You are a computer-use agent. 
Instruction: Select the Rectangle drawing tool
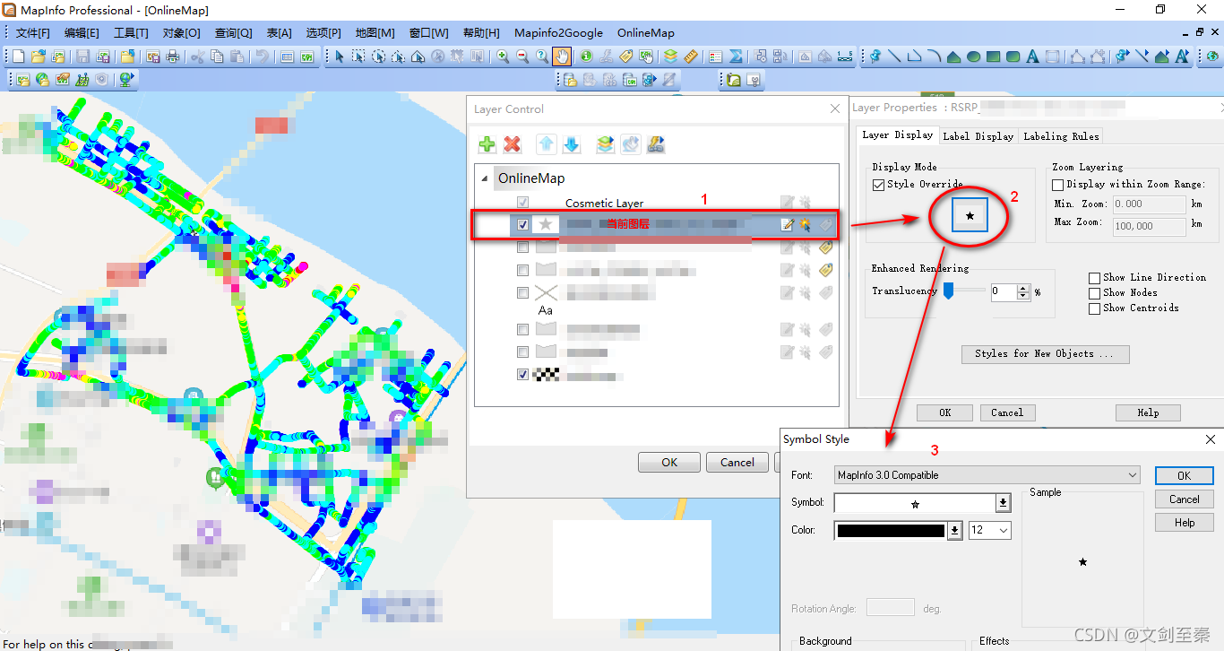993,56
